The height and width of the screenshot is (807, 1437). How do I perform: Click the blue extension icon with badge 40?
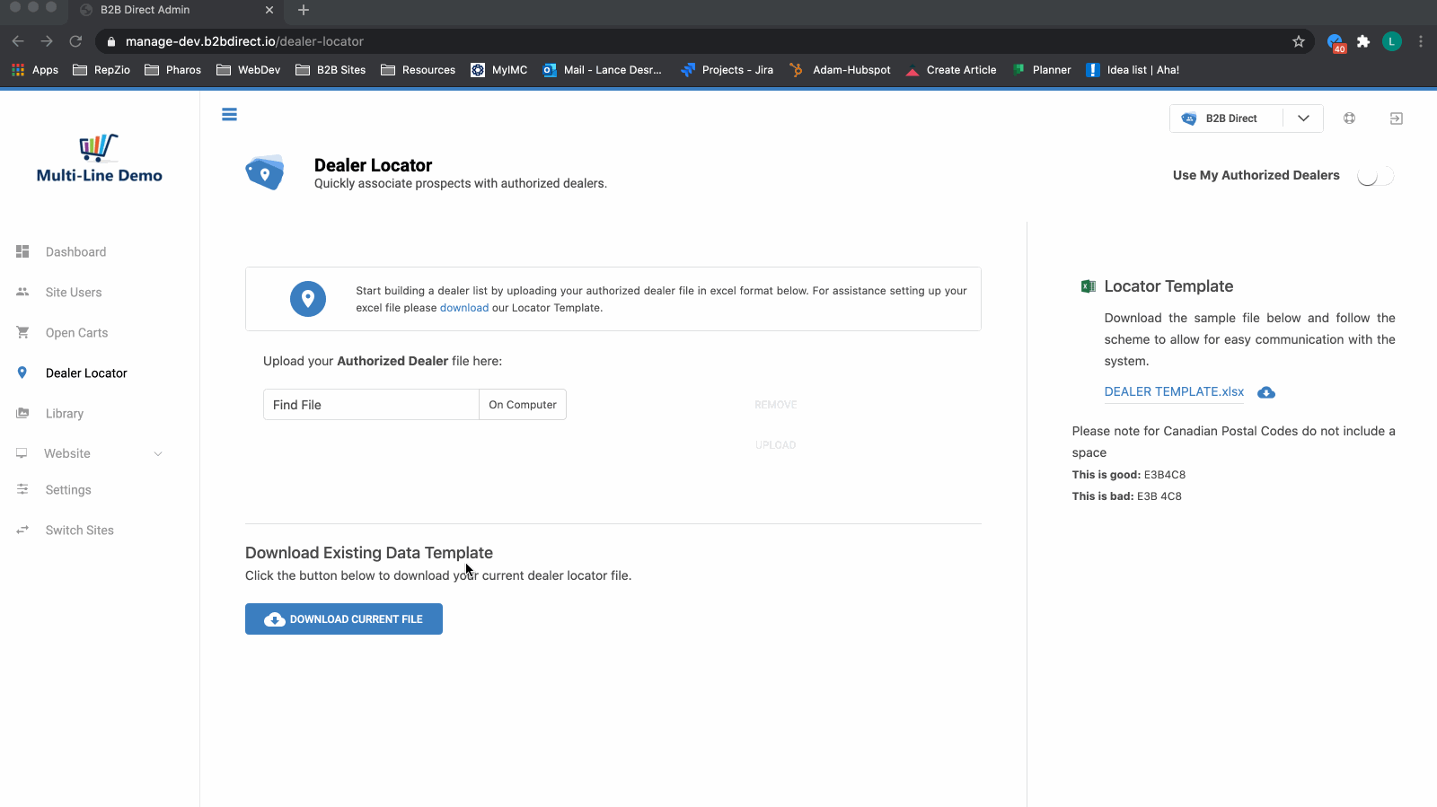[1336, 42]
